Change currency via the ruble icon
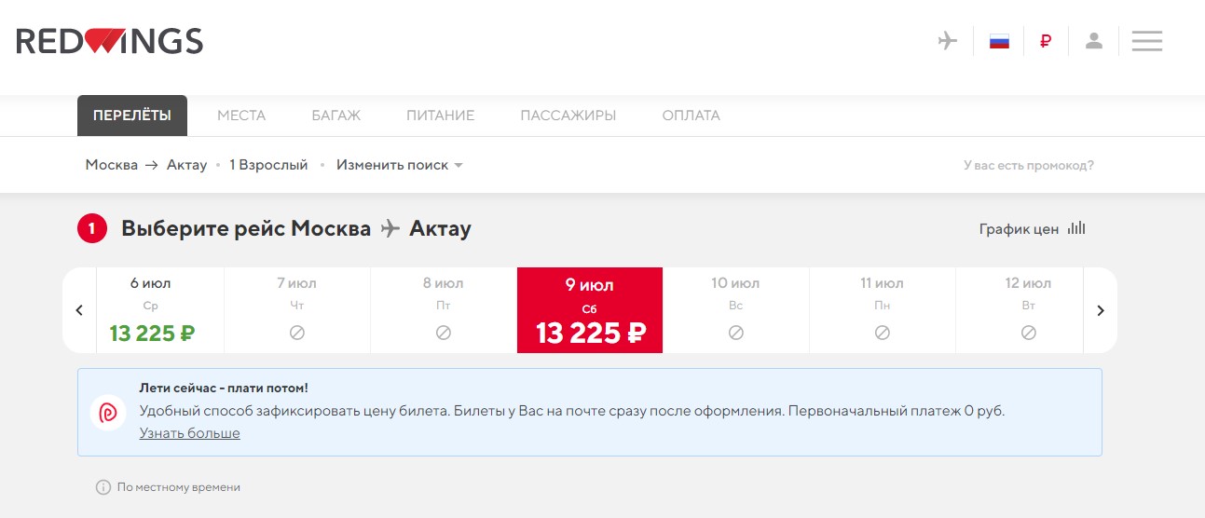Screen dimensions: 1205x518 click(1046, 41)
